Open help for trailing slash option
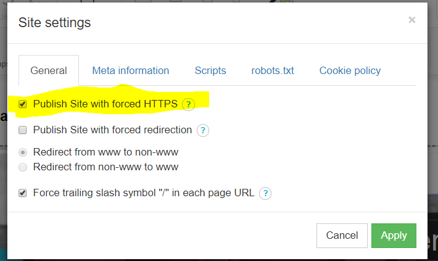 point(265,193)
